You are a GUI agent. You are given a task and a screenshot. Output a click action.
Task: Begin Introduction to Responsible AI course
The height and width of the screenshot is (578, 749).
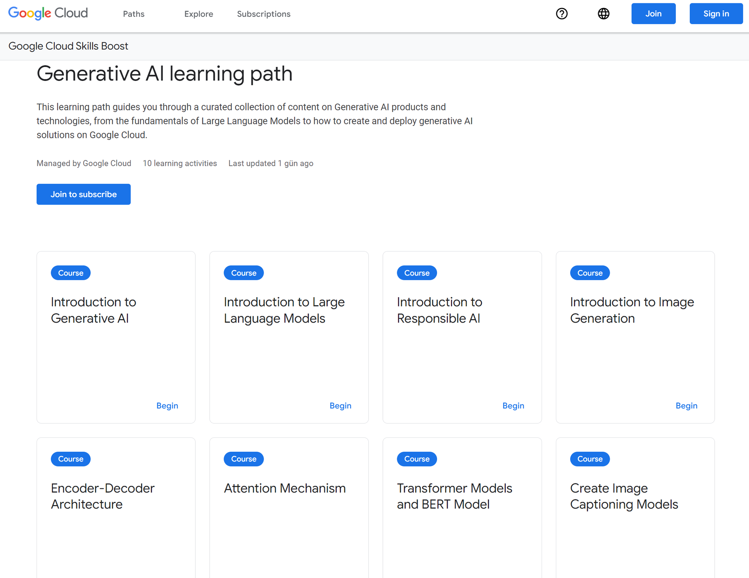tap(513, 406)
